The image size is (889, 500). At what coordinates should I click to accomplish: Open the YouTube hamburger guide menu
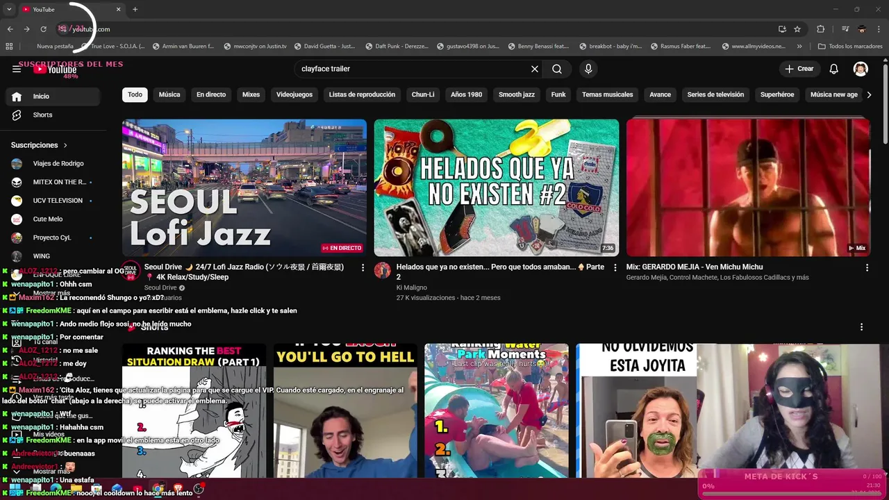(x=17, y=69)
